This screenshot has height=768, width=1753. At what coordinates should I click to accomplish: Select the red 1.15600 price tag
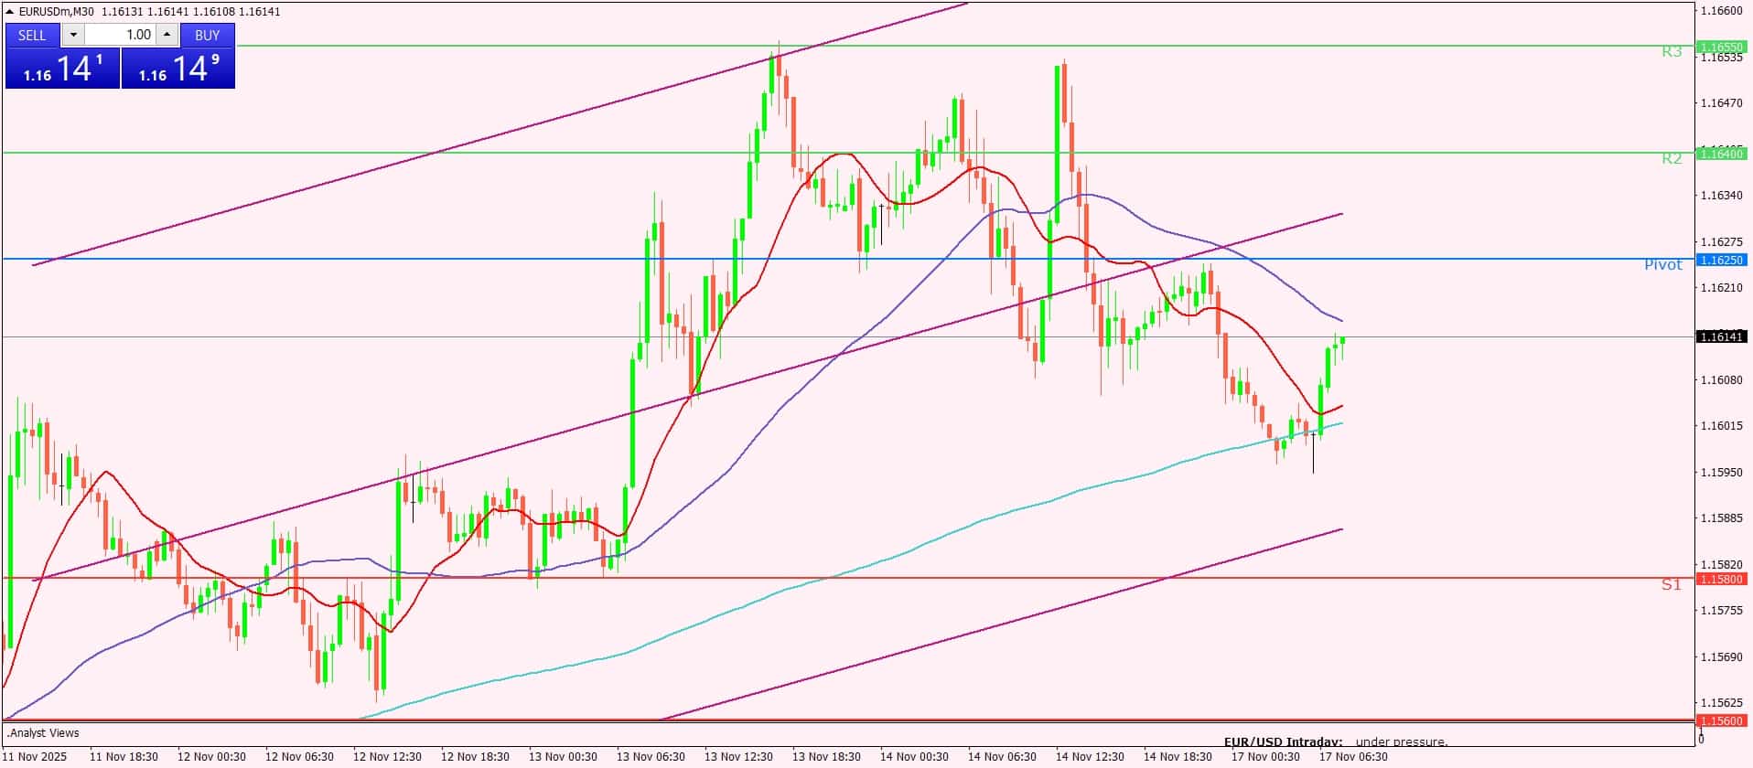click(x=1721, y=721)
